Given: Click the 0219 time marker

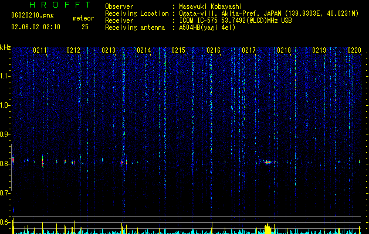Looking at the screenshot, I should click(x=319, y=50).
